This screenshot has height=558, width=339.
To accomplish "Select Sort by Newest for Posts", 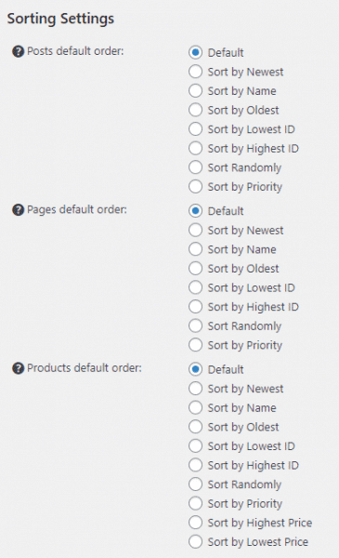I will 195,72.
